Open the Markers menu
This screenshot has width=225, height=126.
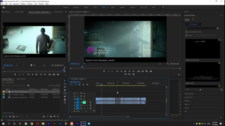[23, 4]
